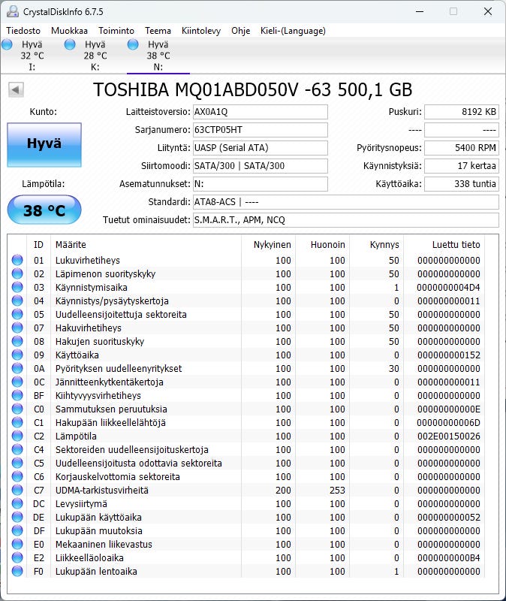Select drive N: status orb

coord(134,45)
